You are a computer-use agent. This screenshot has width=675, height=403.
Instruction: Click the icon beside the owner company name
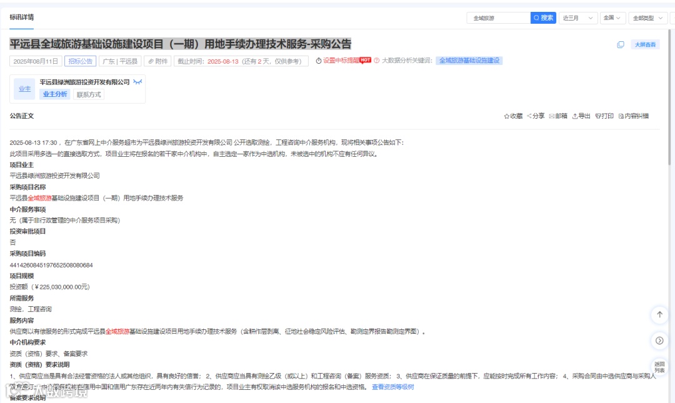137,82
